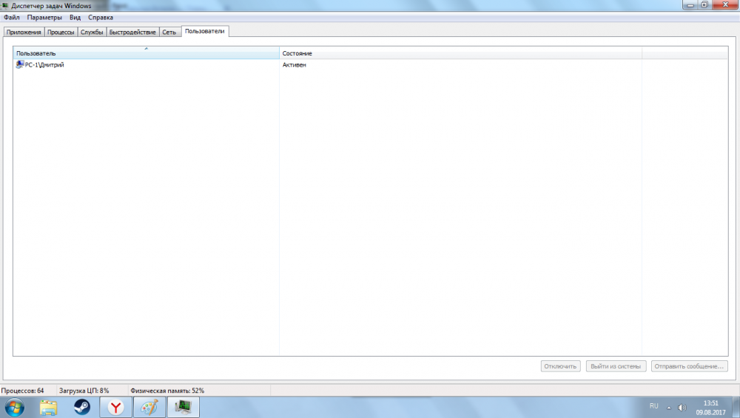
Task: Switch to the Быстродействие tab
Action: click(132, 33)
